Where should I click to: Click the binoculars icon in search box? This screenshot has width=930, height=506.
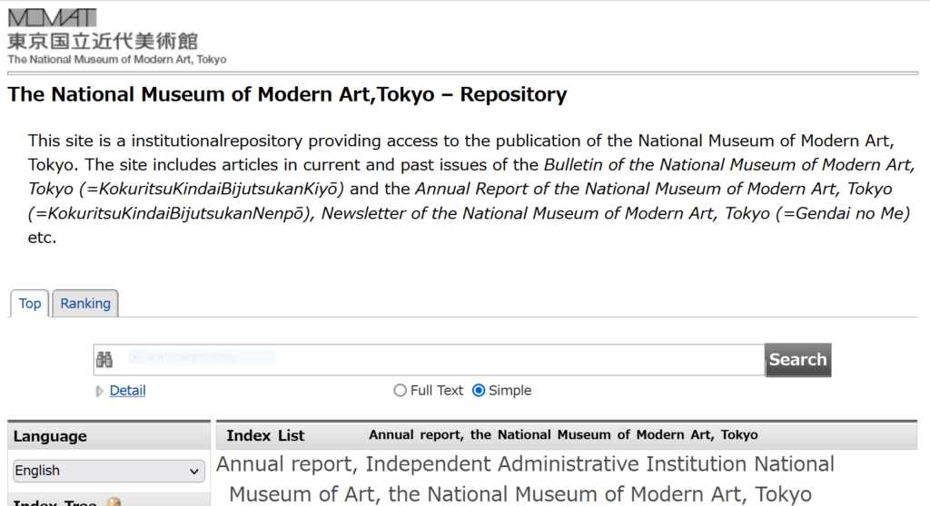[x=104, y=359]
